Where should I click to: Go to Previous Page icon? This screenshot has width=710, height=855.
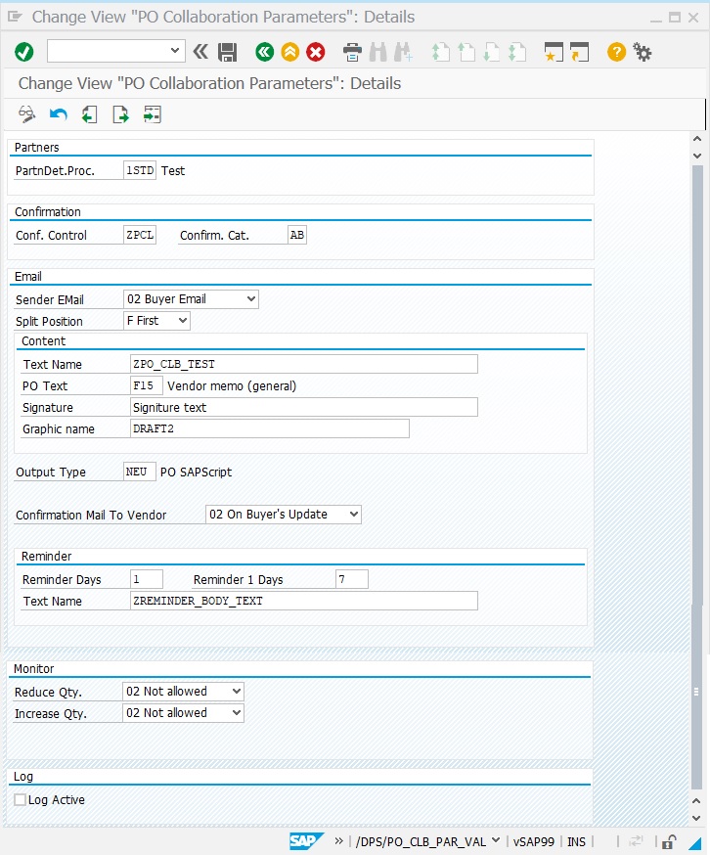point(466,53)
